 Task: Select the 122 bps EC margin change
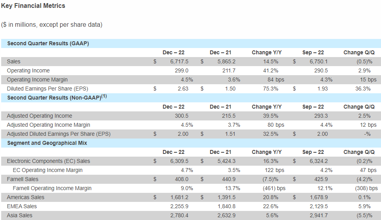click(x=275, y=170)
